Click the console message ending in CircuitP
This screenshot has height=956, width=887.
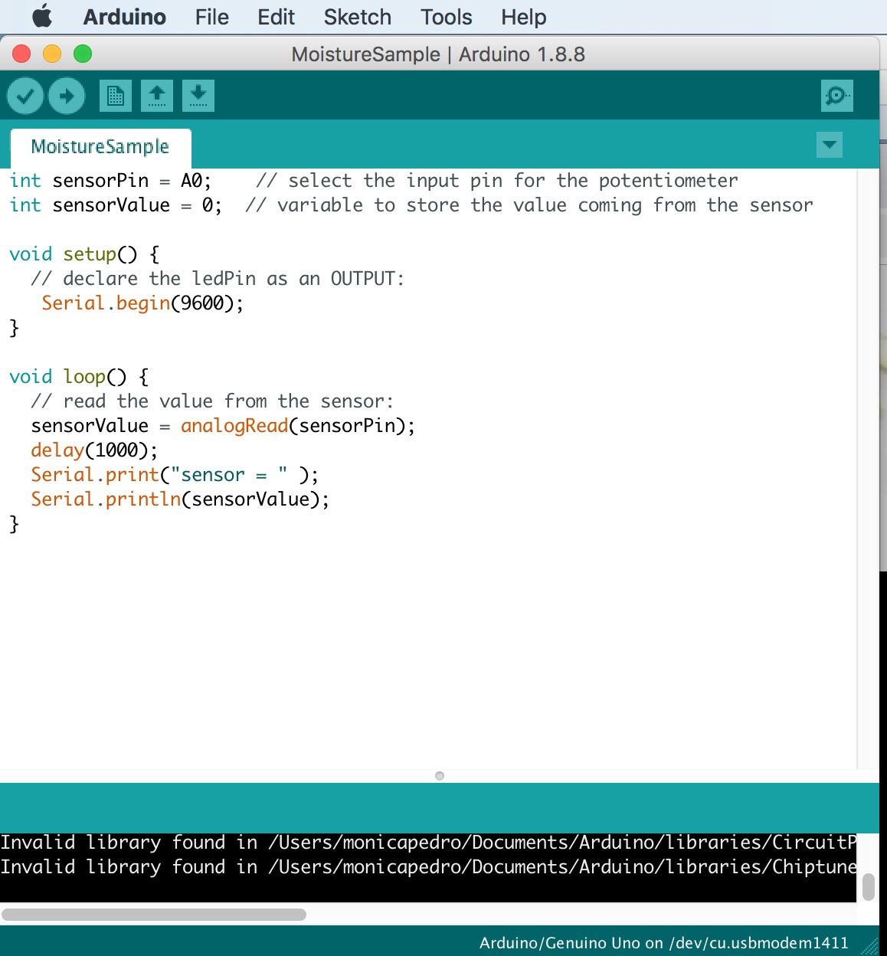click(x=428, y=843)
